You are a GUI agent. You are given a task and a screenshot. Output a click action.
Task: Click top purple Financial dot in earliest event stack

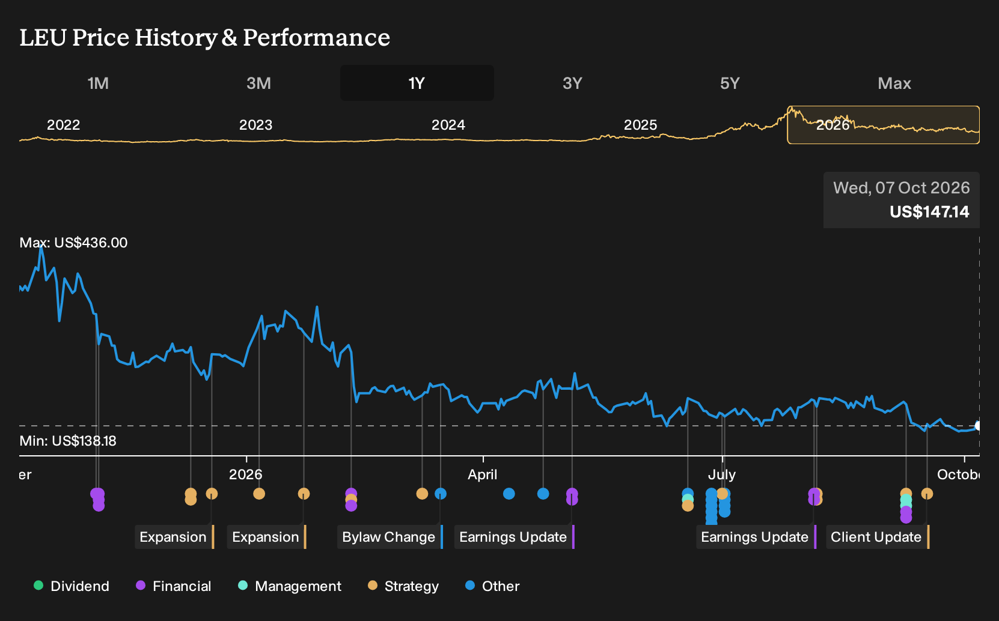[97, 494]
